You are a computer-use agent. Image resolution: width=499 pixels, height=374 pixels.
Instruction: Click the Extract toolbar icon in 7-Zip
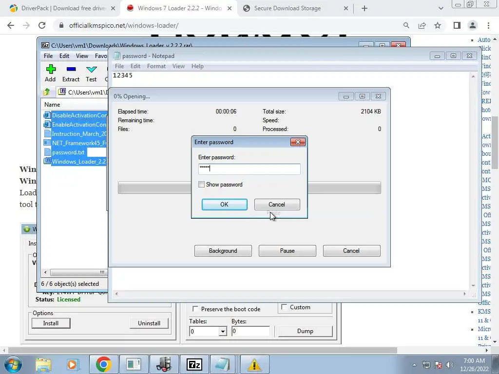[x=71, y=73]
